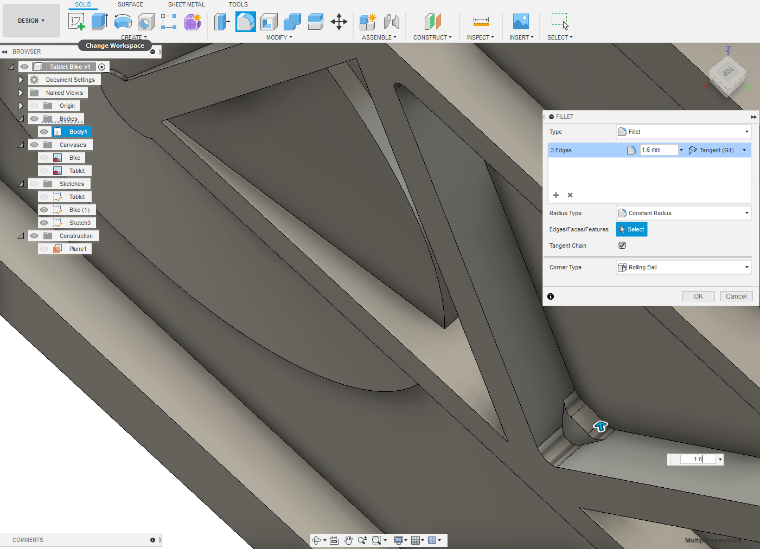This screenshot has height=549, width=760.
Task: Switch to the SHEET METAL tab
Action: tap(187, 4)
